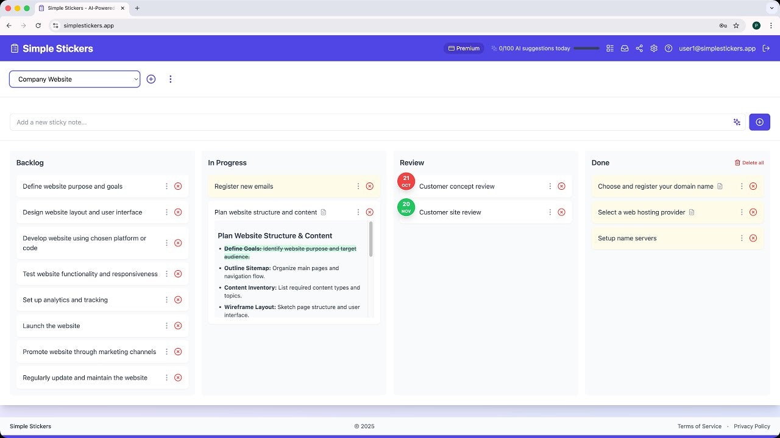Delete the Define website purpose and goals note
This screenshot has width=780, height=438.
point(178,186)
